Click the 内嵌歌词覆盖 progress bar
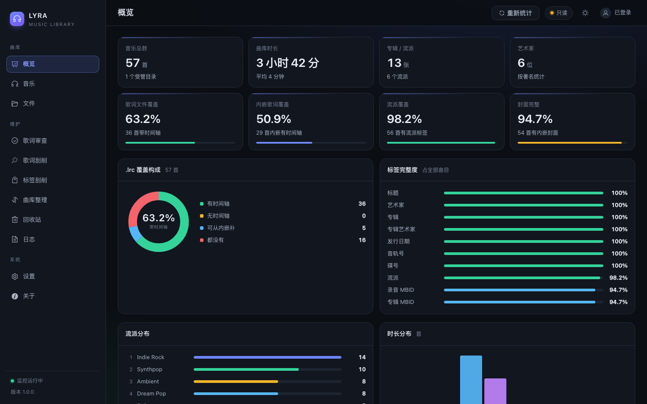This screenshot has height=404, width=647. pyautogui.click(x=311, y=143)
